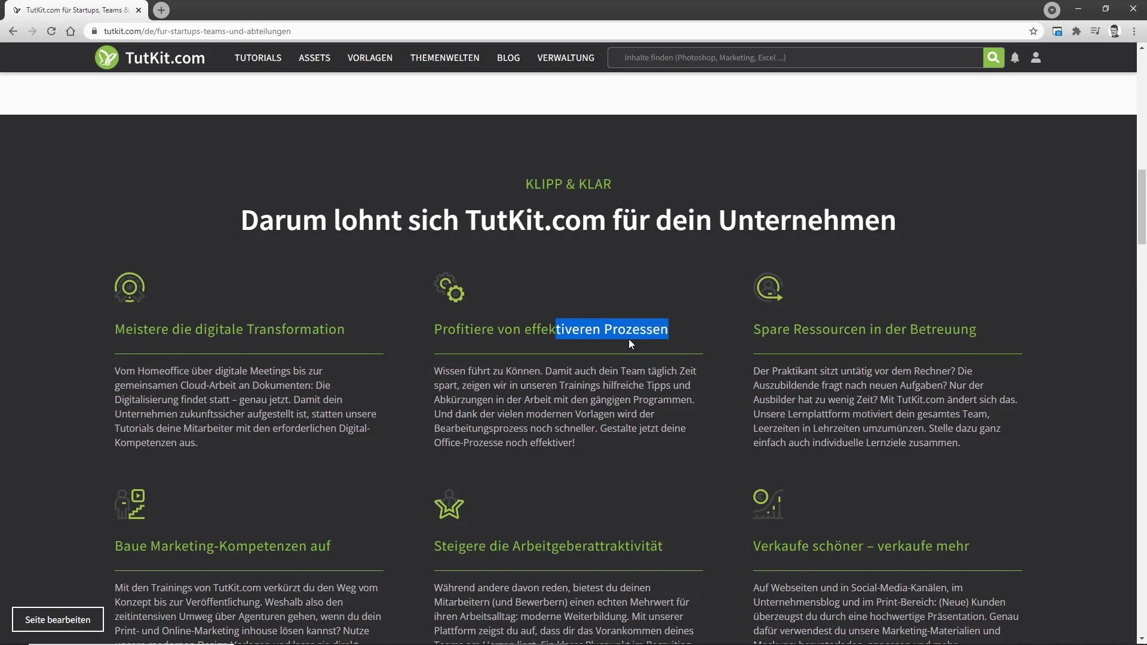
Task: Click the browser forward arrow
Action: pos(32,31)
